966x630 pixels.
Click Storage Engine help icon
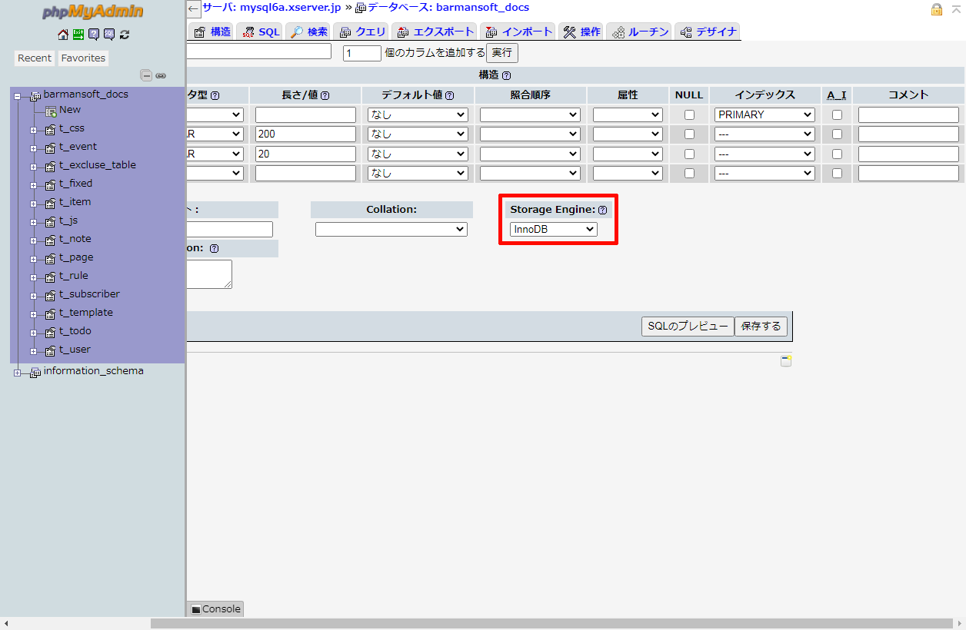click(603, 210)
